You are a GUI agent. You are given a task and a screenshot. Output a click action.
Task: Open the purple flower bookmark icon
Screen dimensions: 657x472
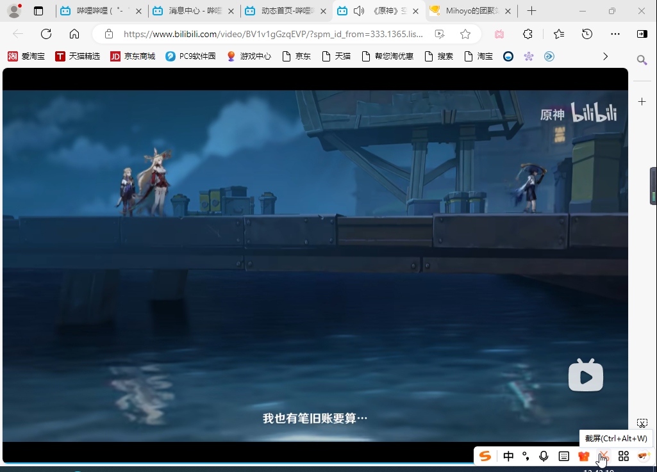[x=529, y=56]
